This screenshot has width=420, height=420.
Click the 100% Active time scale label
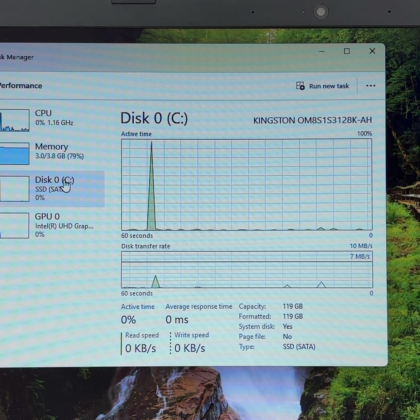[x=364, y=134]
